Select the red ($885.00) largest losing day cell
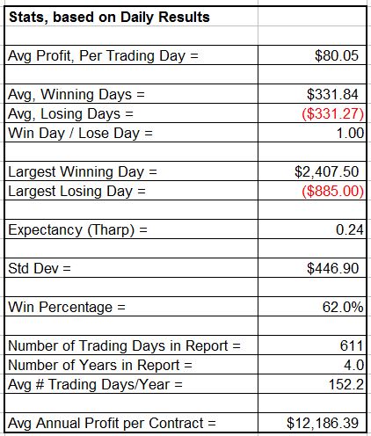 pyautogui.click(x=312, y=191)
